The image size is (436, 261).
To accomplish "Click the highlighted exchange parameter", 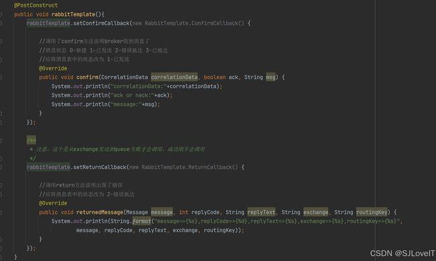I will (x=316, y=212).
